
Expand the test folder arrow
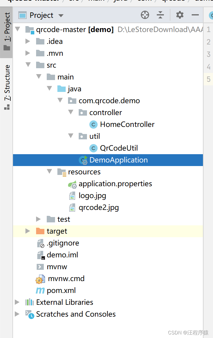click(38, 219)
